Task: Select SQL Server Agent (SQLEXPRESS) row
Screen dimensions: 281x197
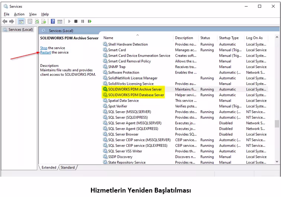Action: pos(185,129)
